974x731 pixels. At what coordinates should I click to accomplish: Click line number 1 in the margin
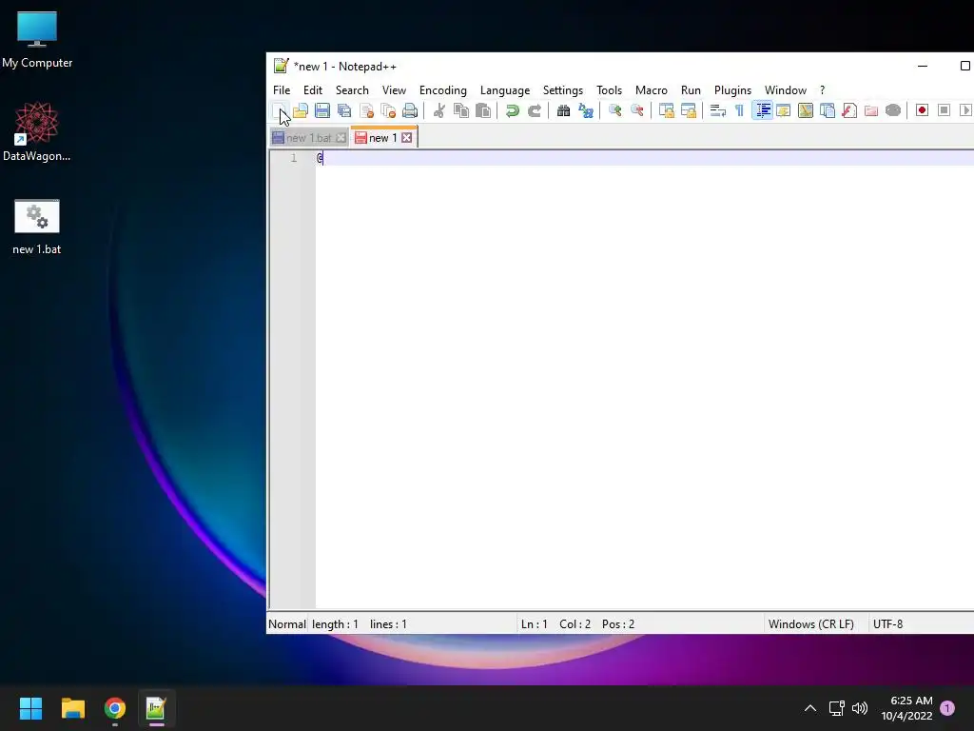pos(293,158)
